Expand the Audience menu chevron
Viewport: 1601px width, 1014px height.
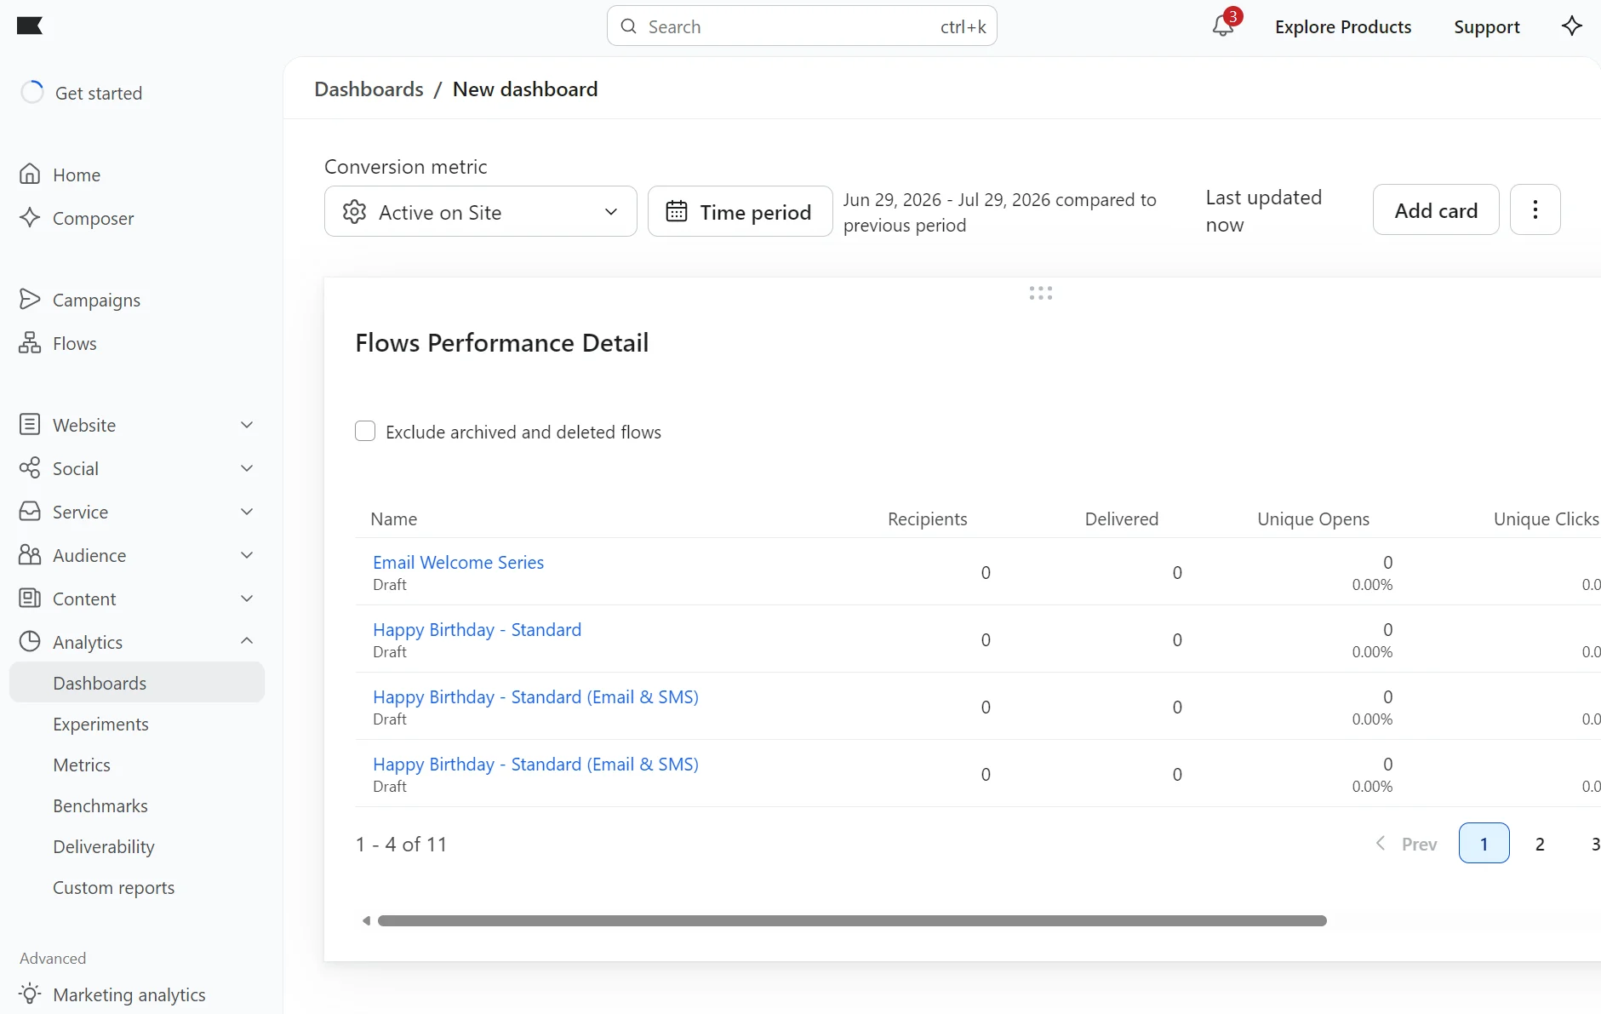(x=247, y=554)
